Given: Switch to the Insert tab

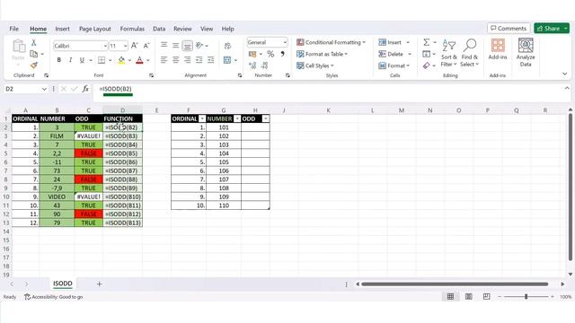Looking at the screenshot, I should click(x=62, y=29).
